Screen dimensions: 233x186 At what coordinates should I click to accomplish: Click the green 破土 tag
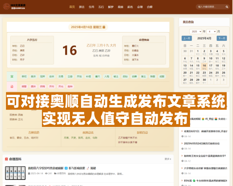116,76
